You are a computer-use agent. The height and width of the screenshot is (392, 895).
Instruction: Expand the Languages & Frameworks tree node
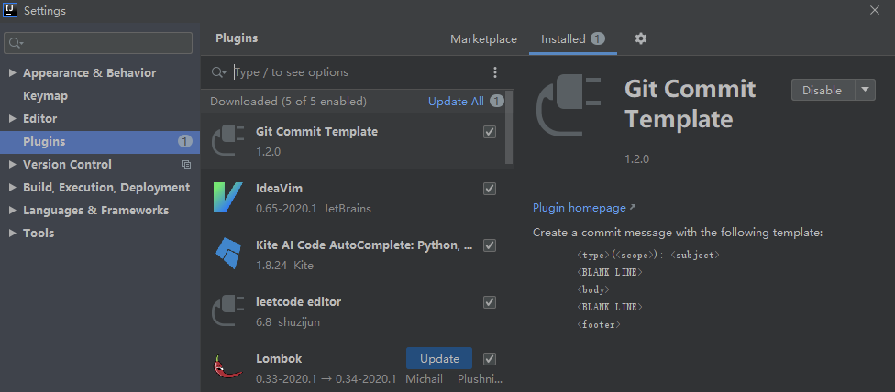coord(12,211)
